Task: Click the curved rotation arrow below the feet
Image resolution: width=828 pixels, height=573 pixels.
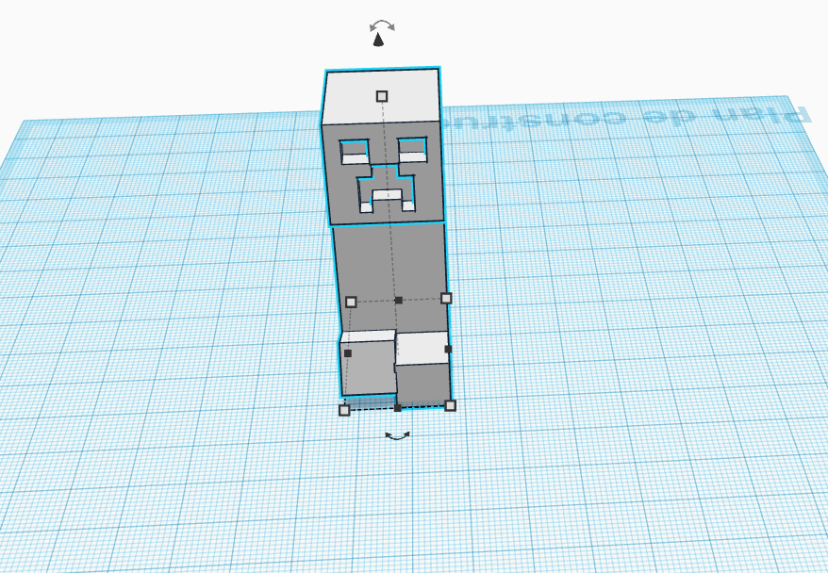Action: (398, 435)
